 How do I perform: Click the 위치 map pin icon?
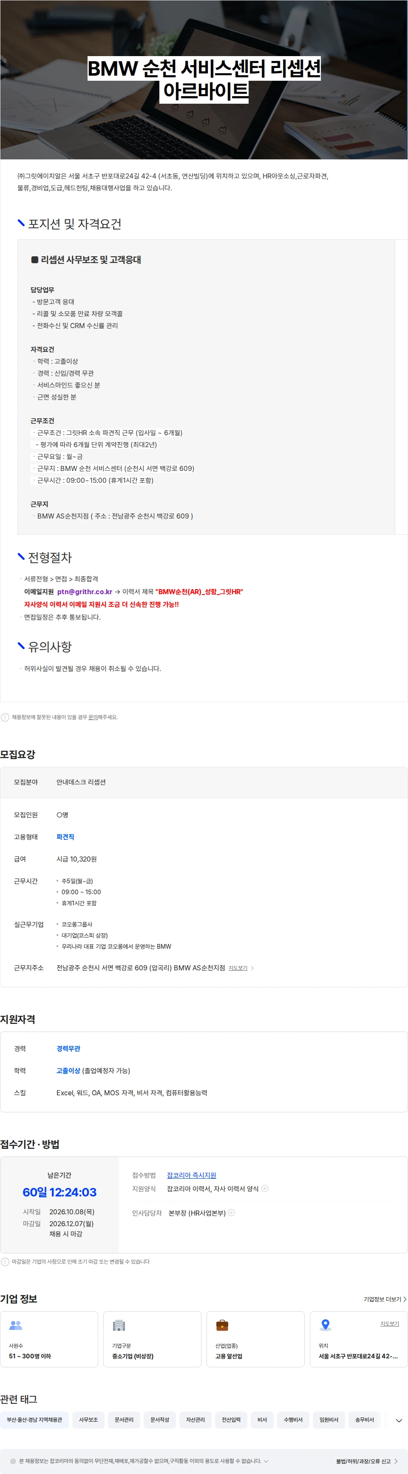click(325, 1325)
